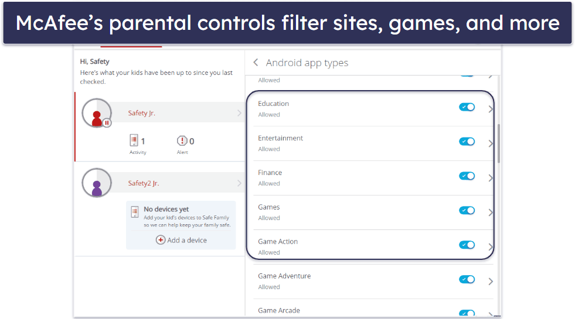
Task: Click the No devices yet heading
Action: pos(166,209)
